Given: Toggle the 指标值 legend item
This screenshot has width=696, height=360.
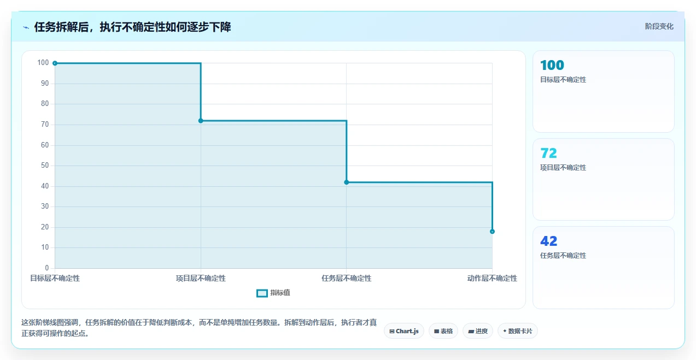Looking at the screenshot, I should tap(273, 293).
